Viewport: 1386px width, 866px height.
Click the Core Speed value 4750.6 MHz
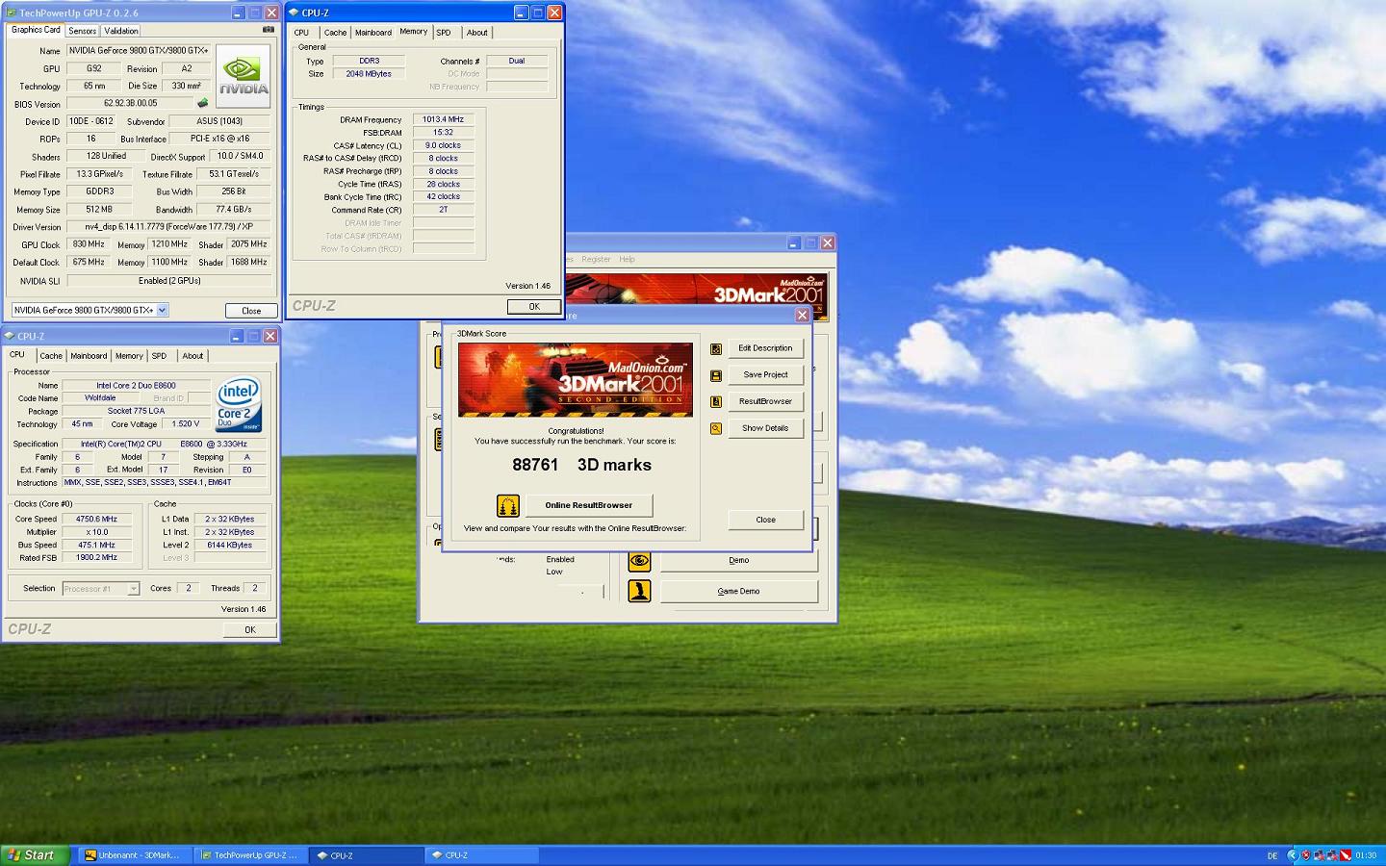coord(96,519)
